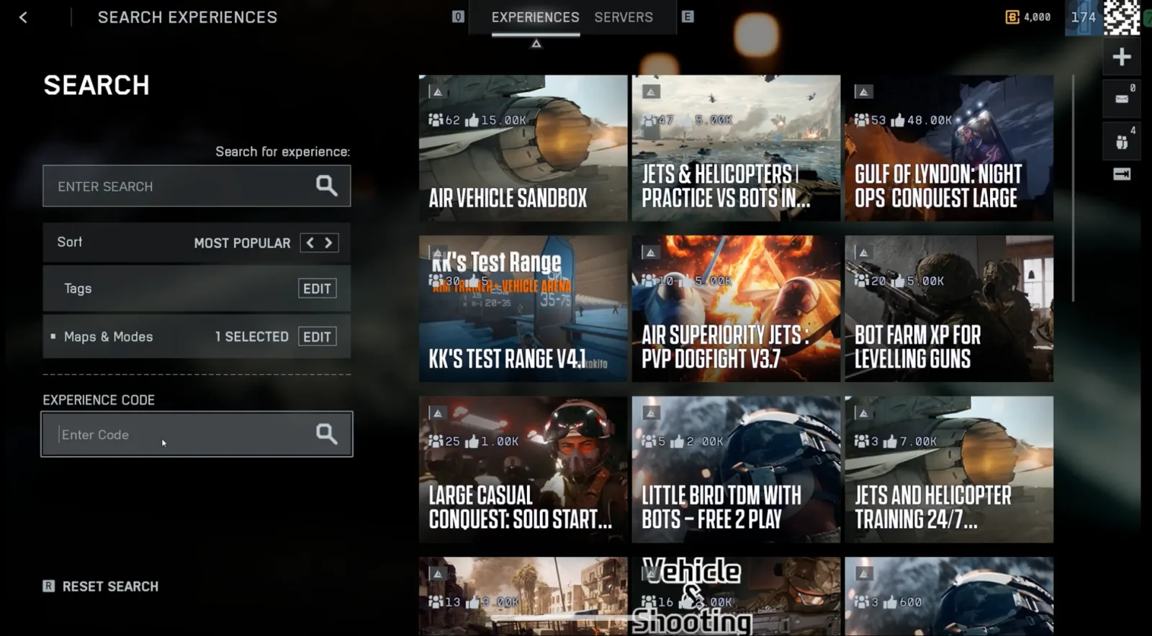Switch to the Servers tab
Image resolution: width=1152 pixels, height=636 pixels.
tap(624, 17)
